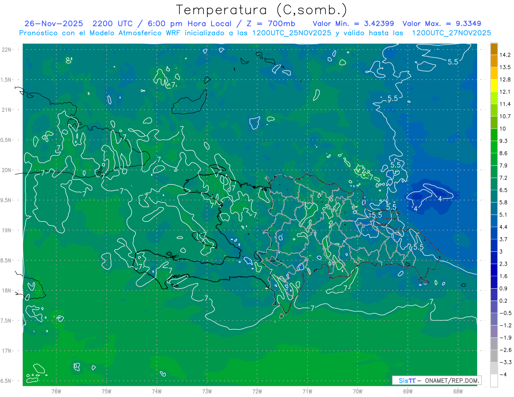Screen dimensions: 514x397
Task: Pick the yellow swatch between 12.8 and 12.1
Action: point(494,86)
